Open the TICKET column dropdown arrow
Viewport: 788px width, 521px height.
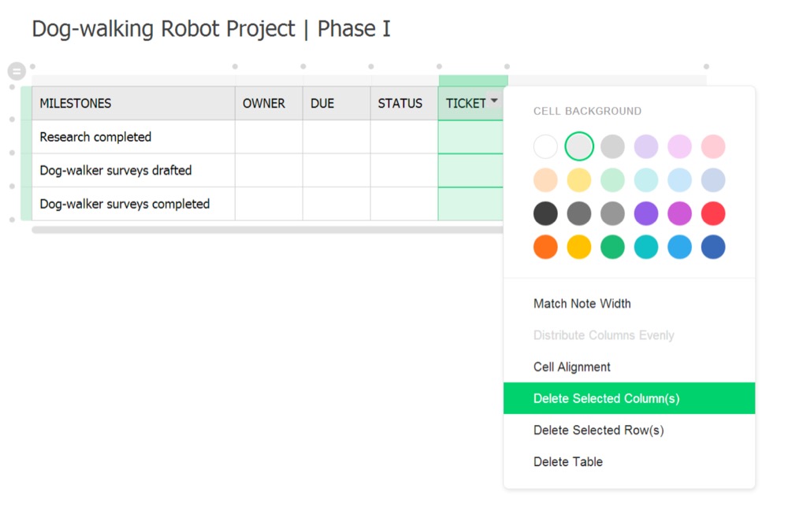(494, 101)
